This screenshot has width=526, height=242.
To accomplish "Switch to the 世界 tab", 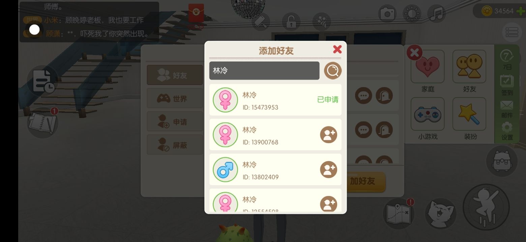I will [x=175, y=98].
